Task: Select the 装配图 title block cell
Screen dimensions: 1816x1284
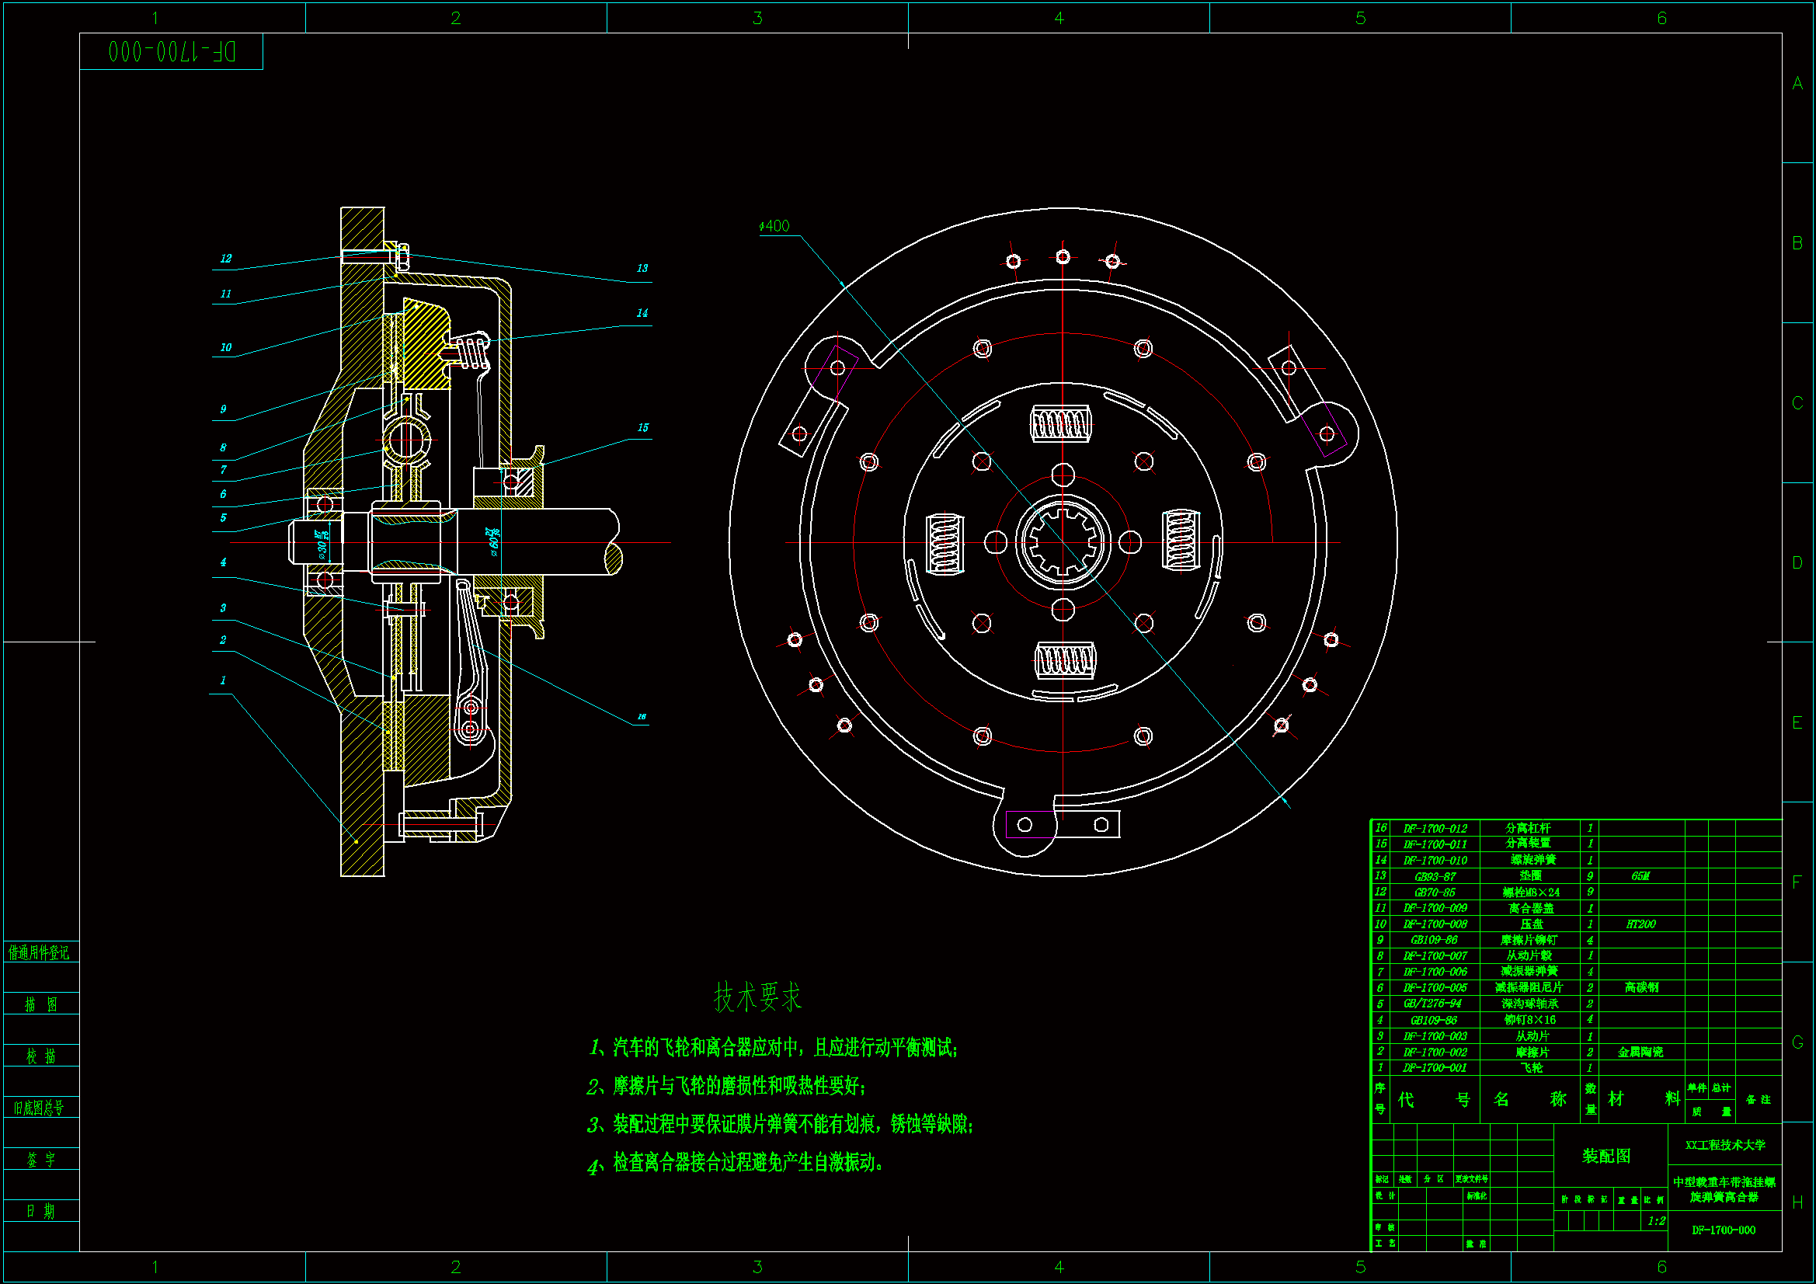Action: [x=1606, y=1157]
